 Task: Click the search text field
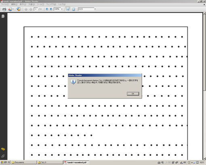coord(86,9)
